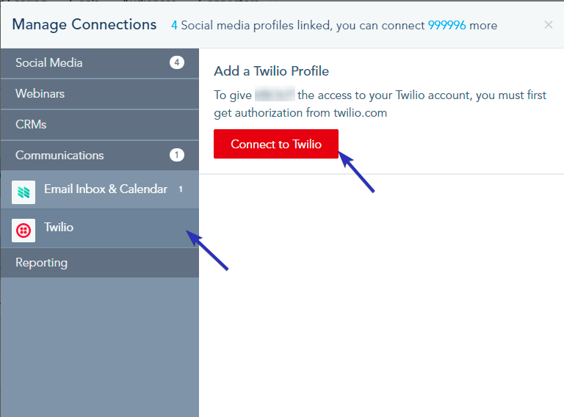Expand the CRMs category
The width and height of the screenshot is (564, 417).
[x=100, y=125]
